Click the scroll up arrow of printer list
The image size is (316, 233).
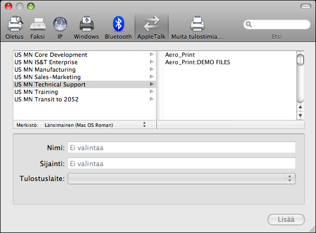click(x=300, y=107)
